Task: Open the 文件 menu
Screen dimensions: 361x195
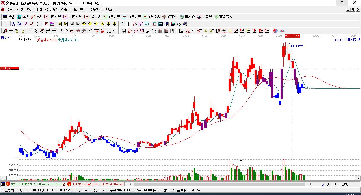Action: [10, 10]
